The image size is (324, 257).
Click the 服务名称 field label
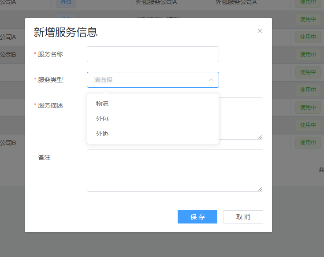(x=50, y=54)
